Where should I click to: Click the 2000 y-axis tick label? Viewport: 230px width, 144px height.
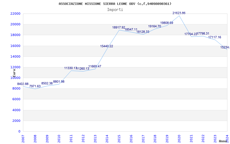click(16, 121)
